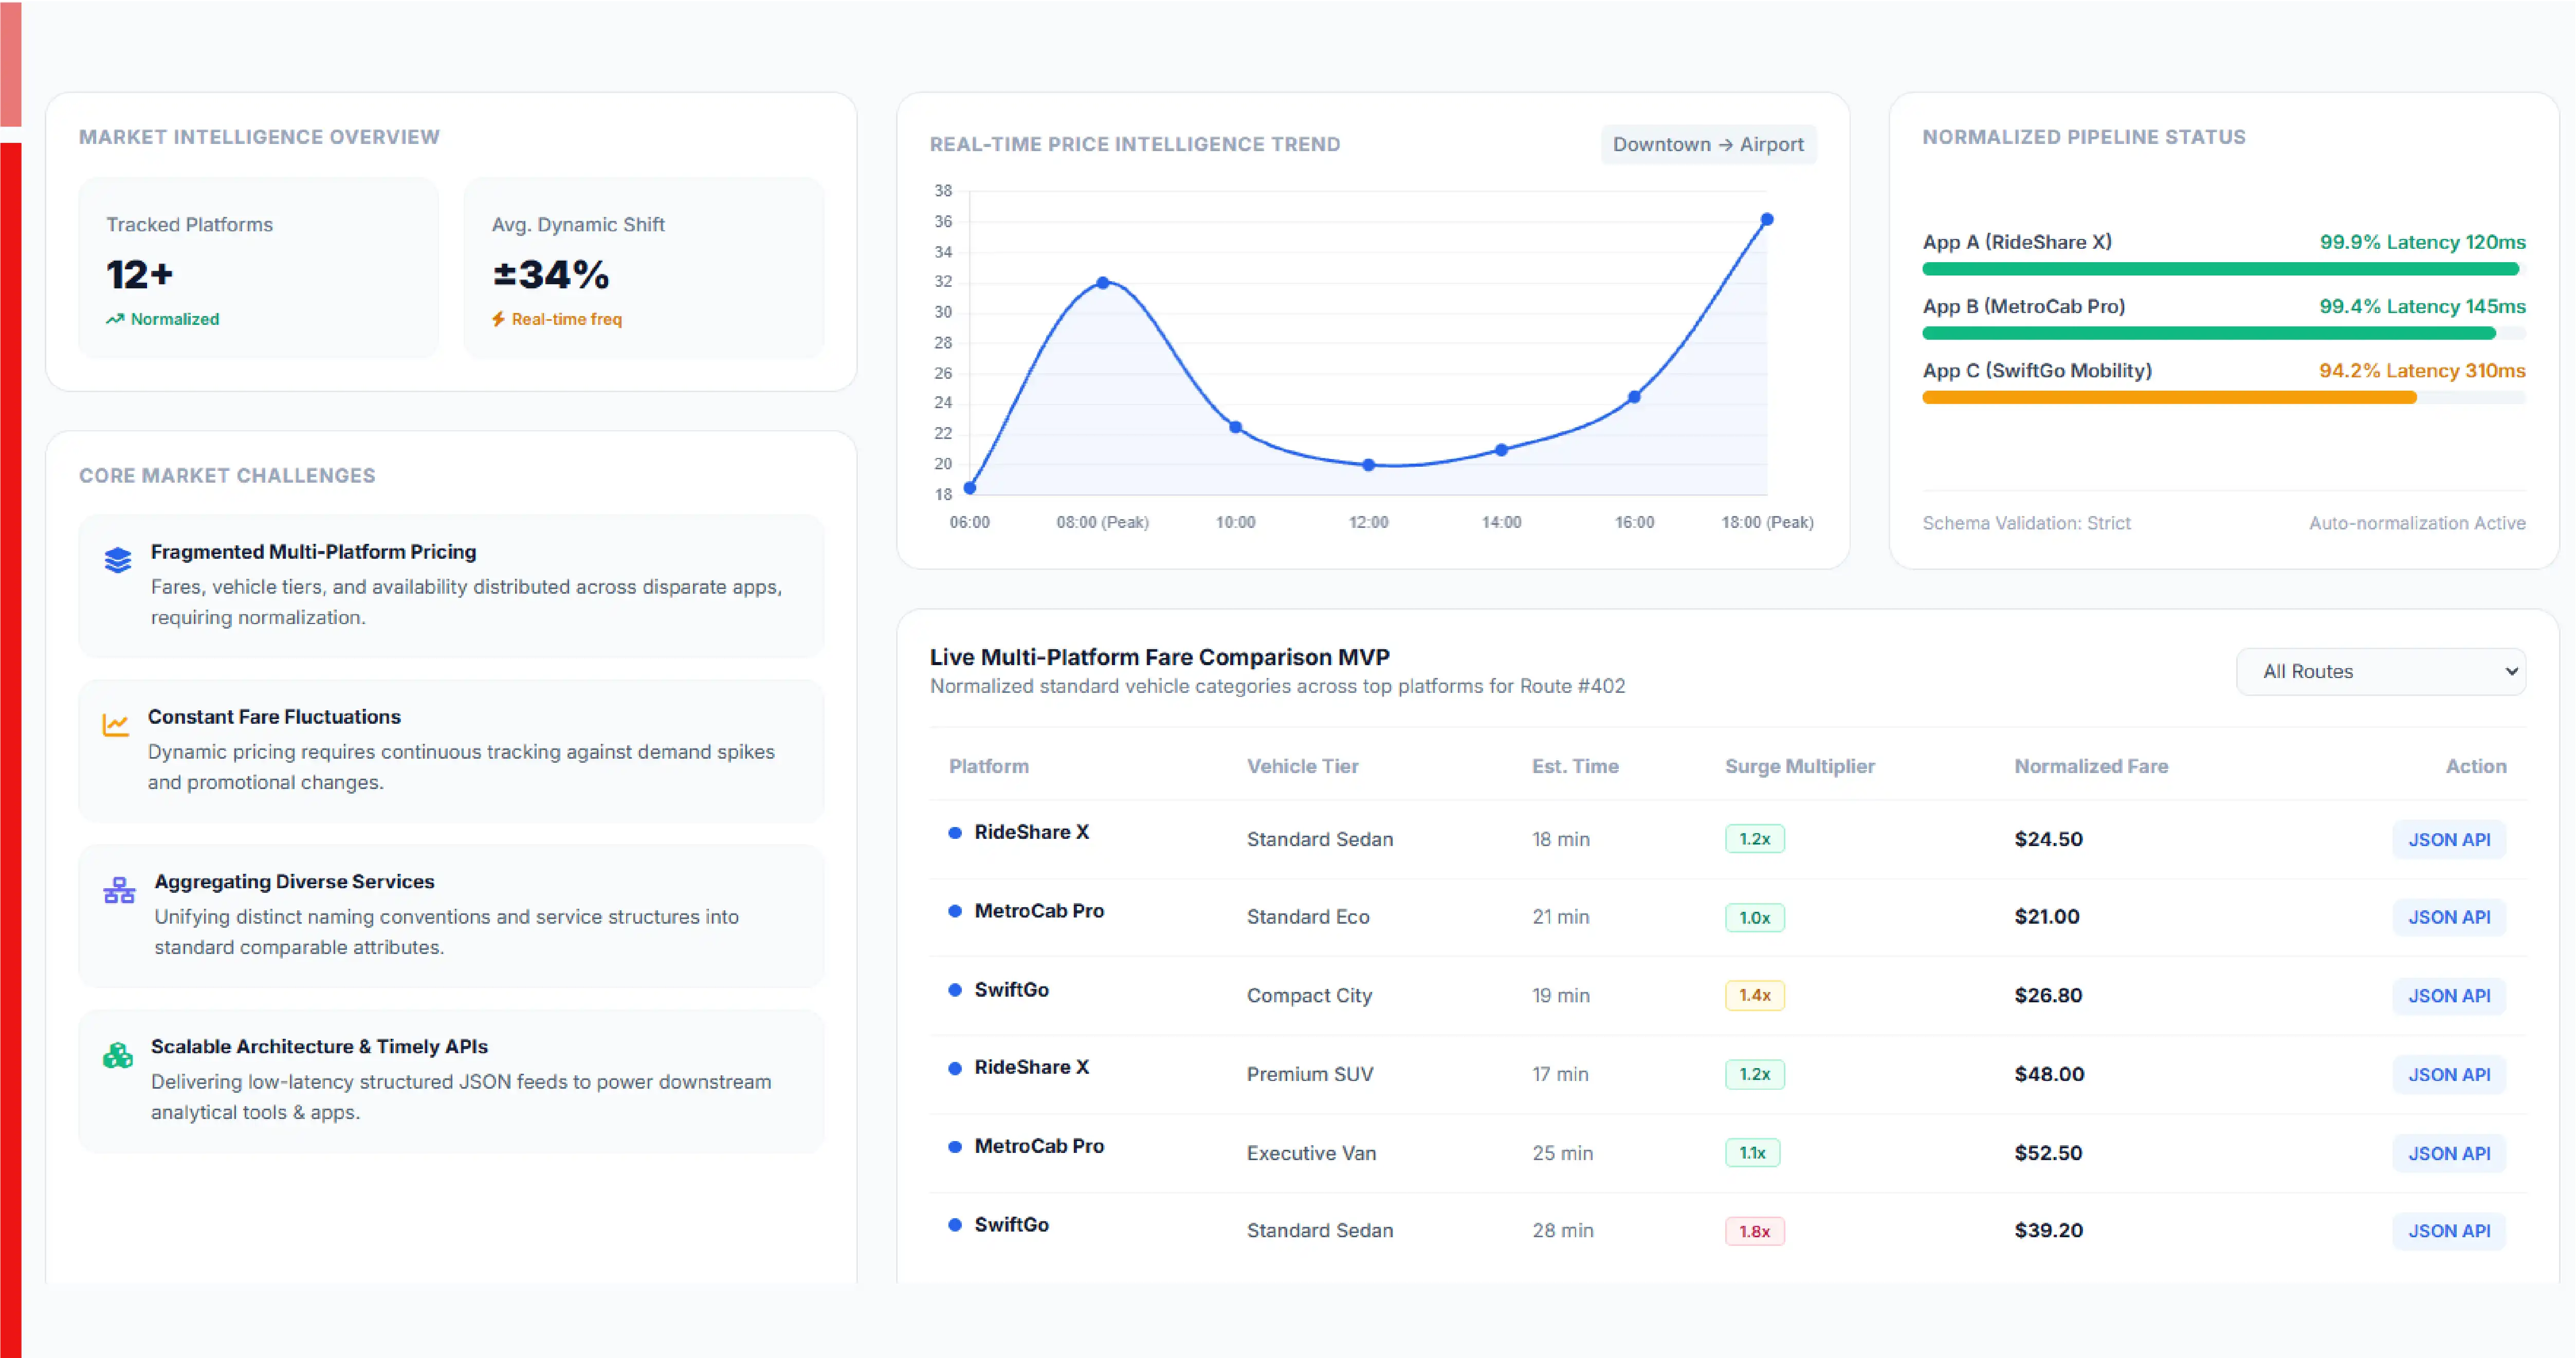This screenshot has width=2576, height=1358.
Task: Click the App B (MetroCab Pro) progress bar
Action: pyautogui.click(x=2223, y=333)
